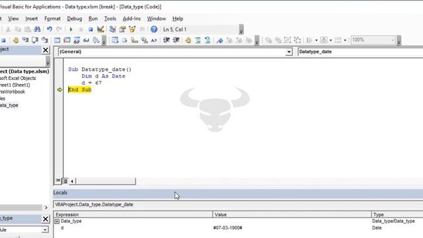The height and width of the screenshot is (238, 423).
Task: Toggle Breakpoint hand icon on Debug toolbar
Action: click(x=16, y=40)
